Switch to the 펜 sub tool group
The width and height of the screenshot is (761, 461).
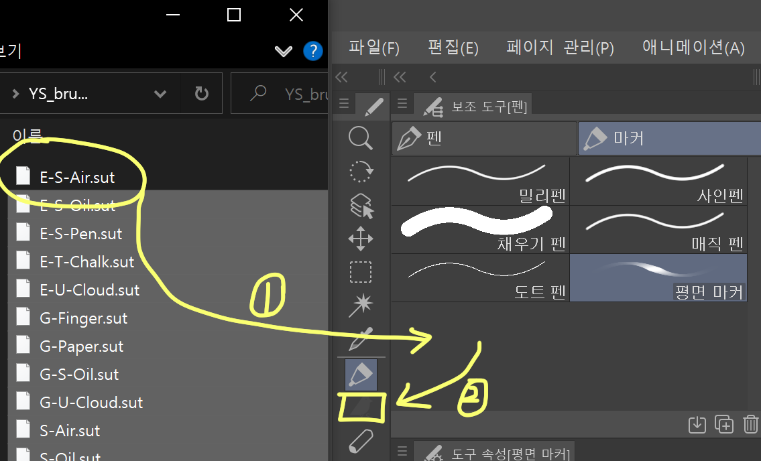(x=484, y=138)
